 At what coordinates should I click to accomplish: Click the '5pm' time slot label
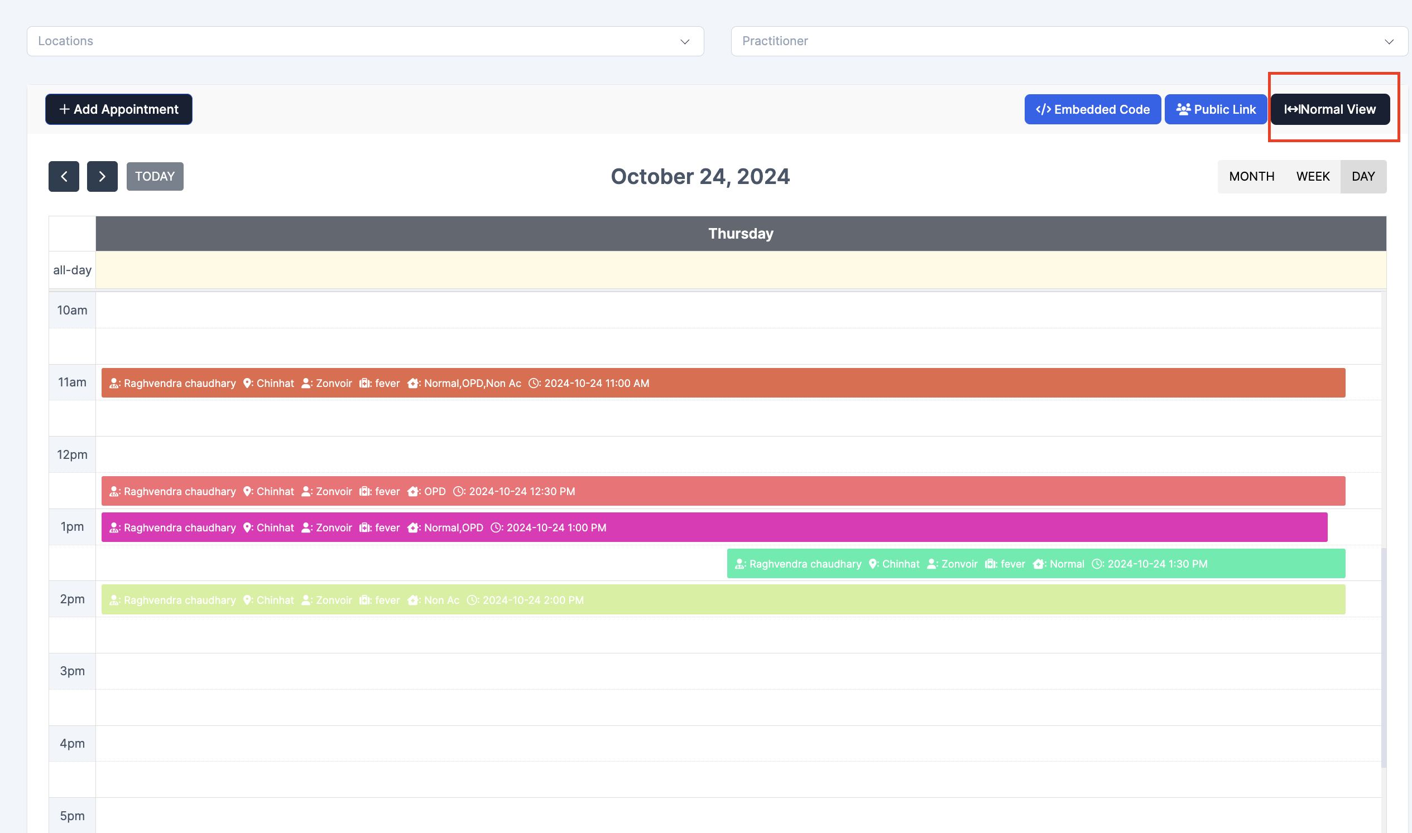click(x=72, y=816)
